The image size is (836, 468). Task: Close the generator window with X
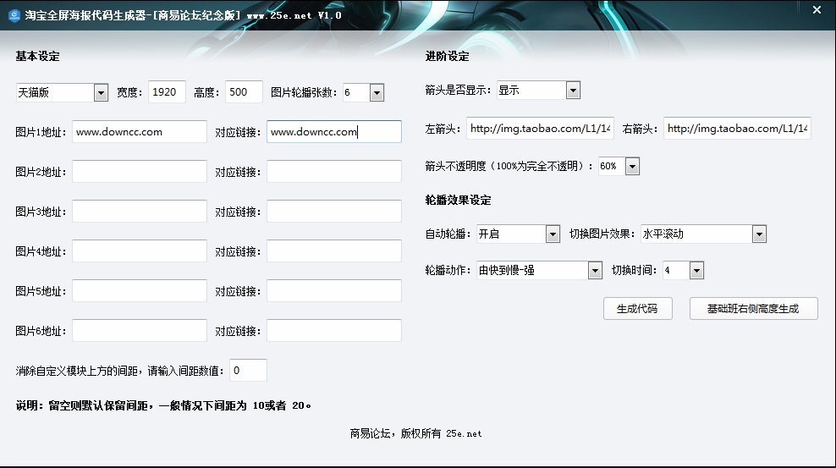[x=817, y=10]
